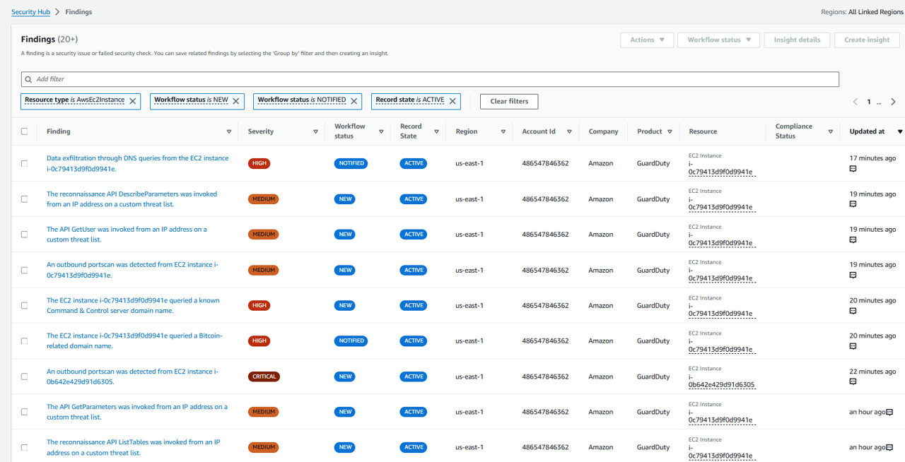Open note icon for Command & Control finding

click(853, 311)
